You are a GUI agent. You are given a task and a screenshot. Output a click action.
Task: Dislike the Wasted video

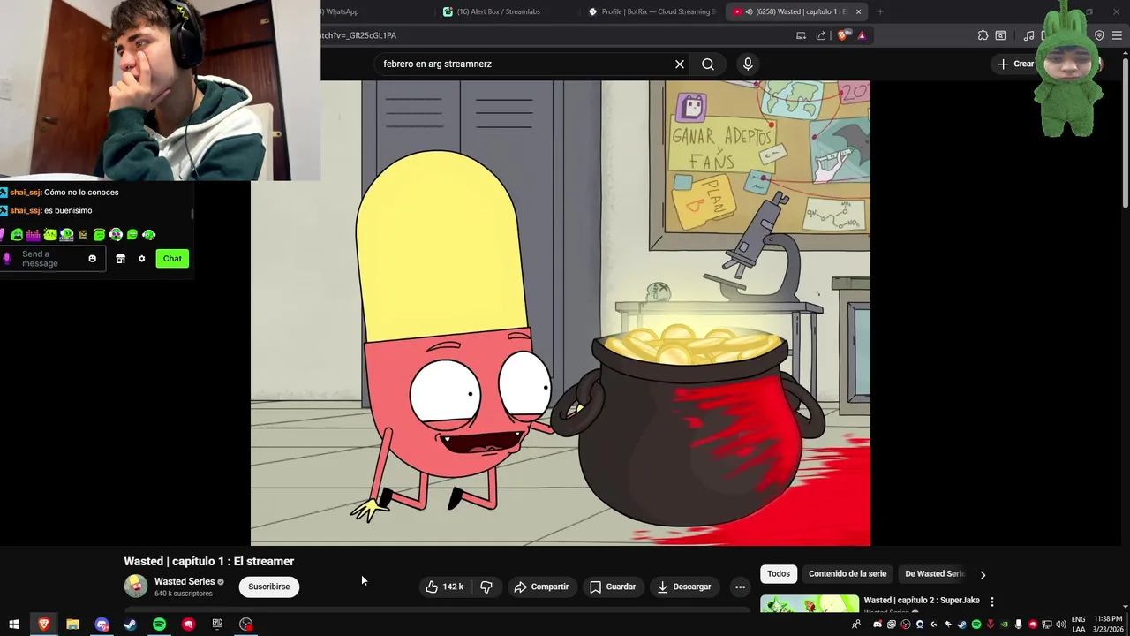(486, 587)
